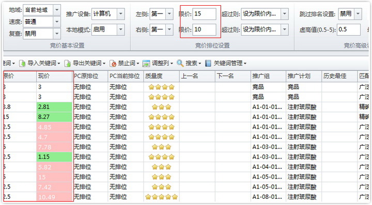Screen dimensions: 372x205
Task: Click the PC当前排位 column header
Action: 126,76
